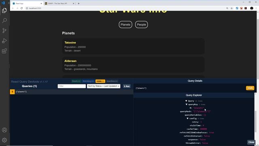Open the browser profile avatar
Screen dimensions: 259x146
252,8
